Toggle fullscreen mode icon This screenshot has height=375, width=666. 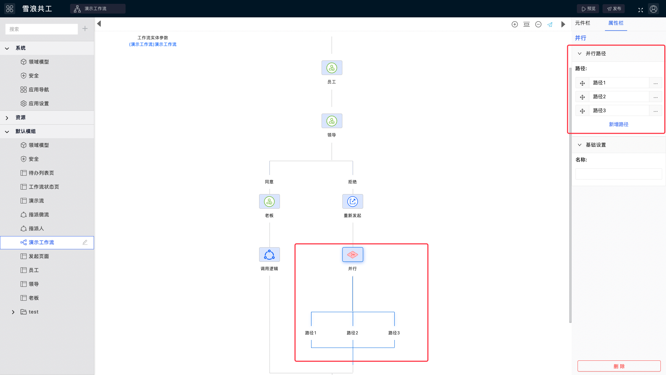click(641, 10)
